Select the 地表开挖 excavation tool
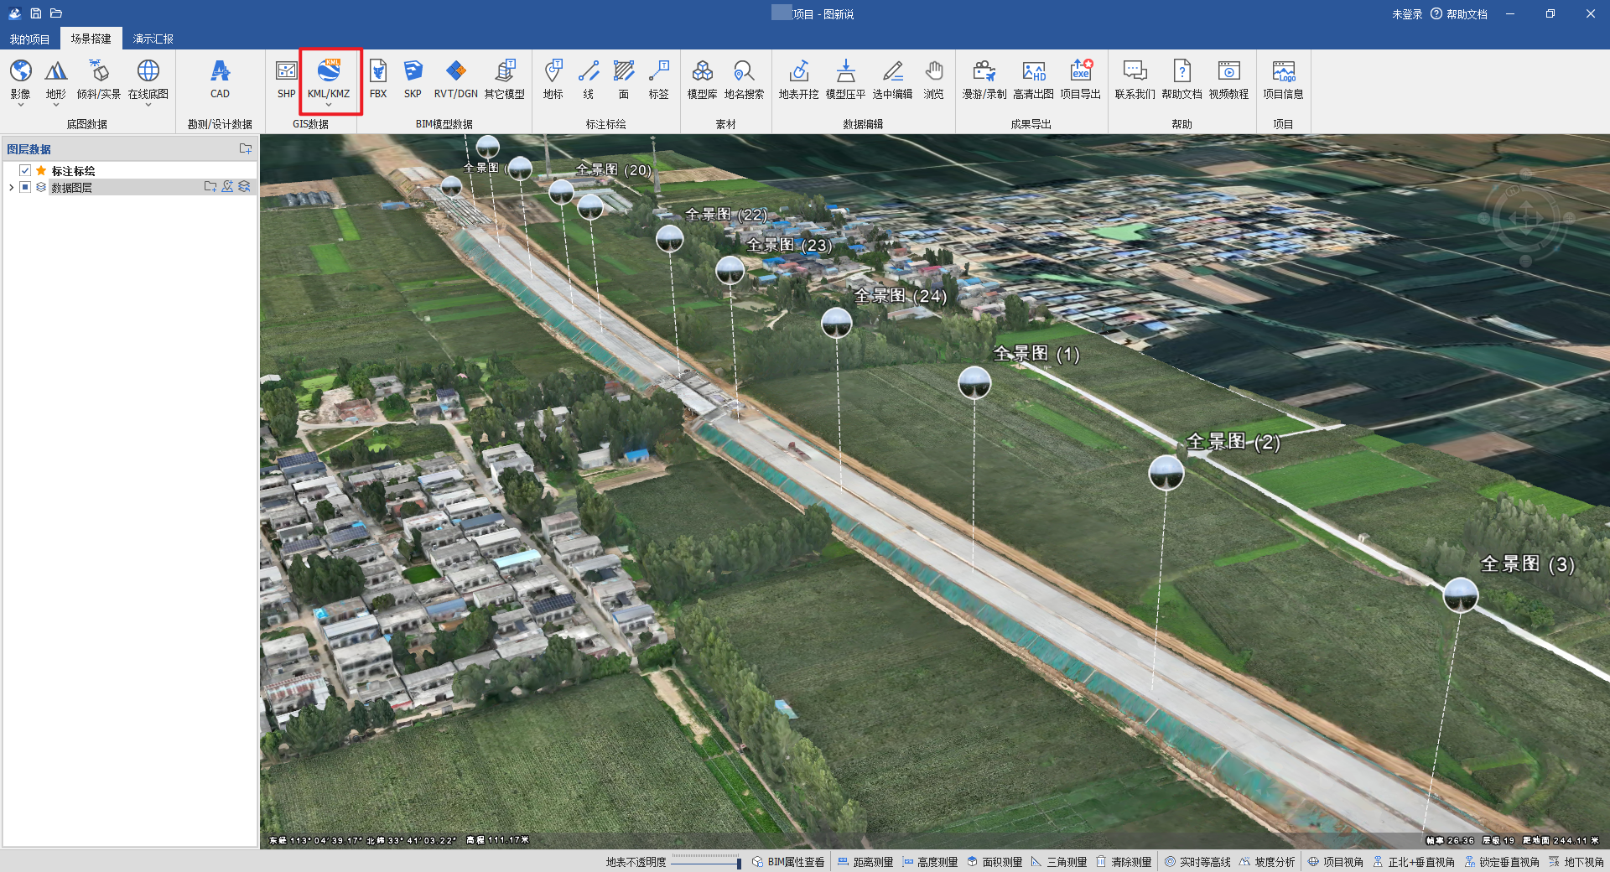 point(798,79)
